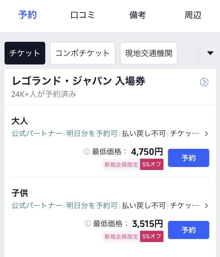The image size is (220, 257).
Task: Select the チケット filter chip
Action: (x=25, y=53)
